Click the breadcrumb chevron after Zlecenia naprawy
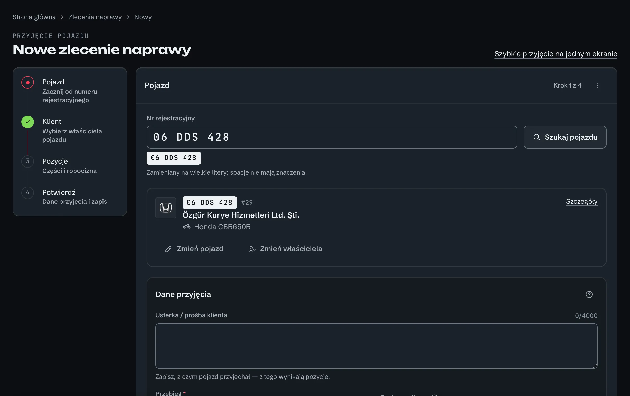Viewport: 630px width, 396px height. (x=128, y=17)
